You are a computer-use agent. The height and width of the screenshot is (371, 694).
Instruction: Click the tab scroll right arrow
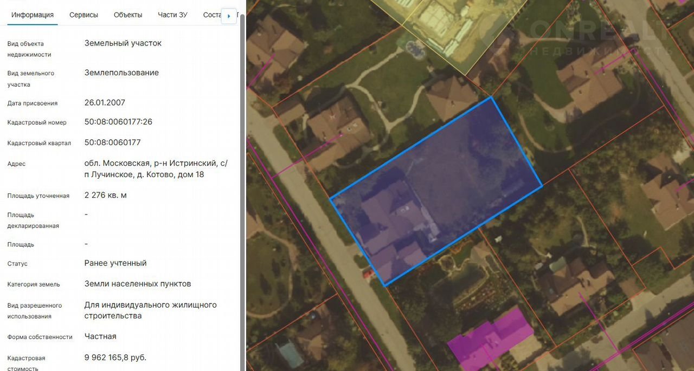pyautogui.click(x=229, y=16)
